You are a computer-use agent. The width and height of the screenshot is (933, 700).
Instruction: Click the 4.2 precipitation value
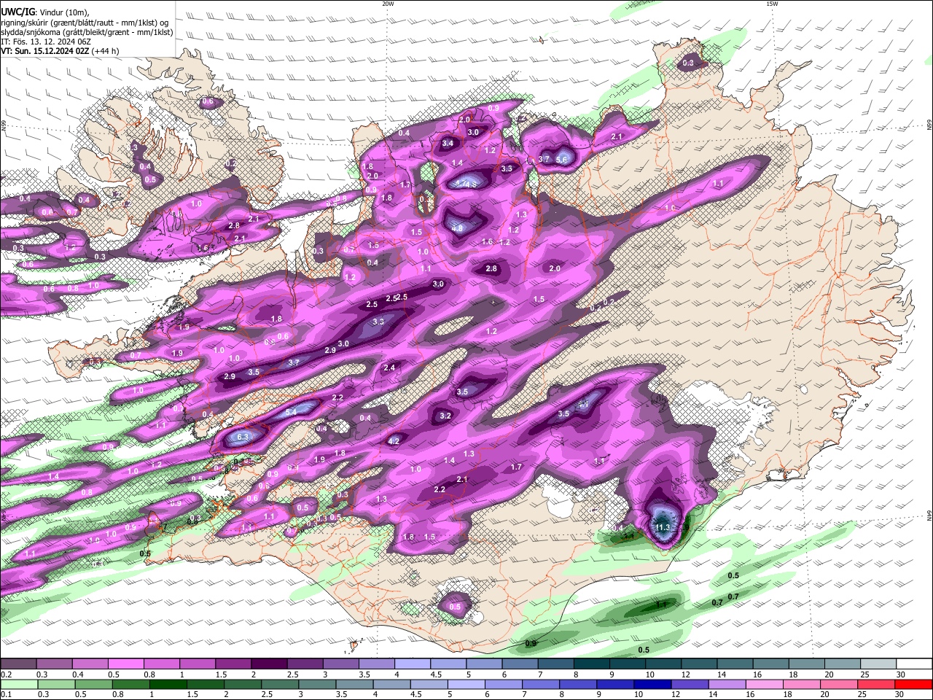point(394,441)
